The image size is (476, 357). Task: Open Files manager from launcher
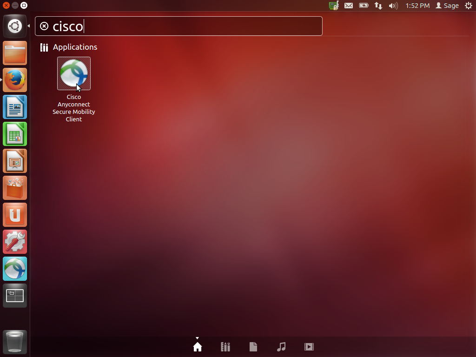(15, 53)
